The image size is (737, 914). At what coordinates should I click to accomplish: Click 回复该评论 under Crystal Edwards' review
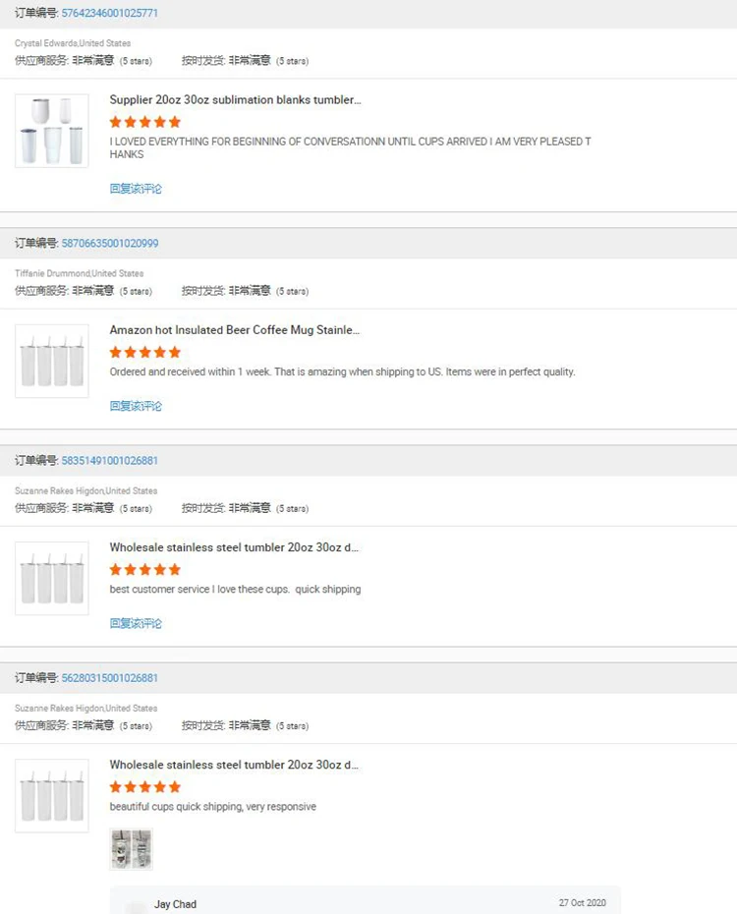pos(136,189)
